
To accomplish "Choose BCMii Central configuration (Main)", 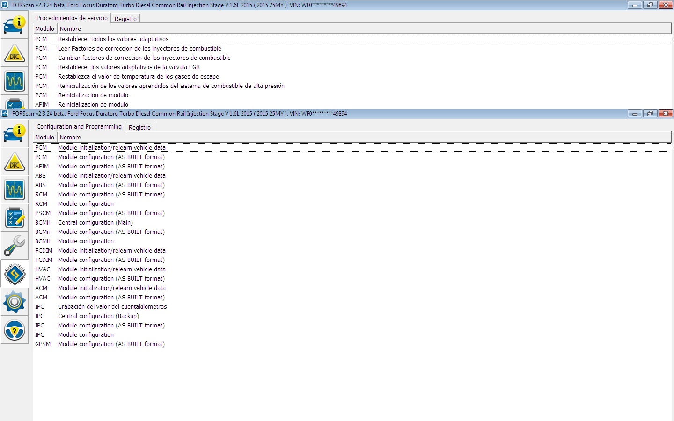I will [x=95, y=223].
